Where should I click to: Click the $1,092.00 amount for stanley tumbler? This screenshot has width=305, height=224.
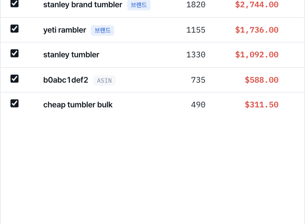click(257, 55)
